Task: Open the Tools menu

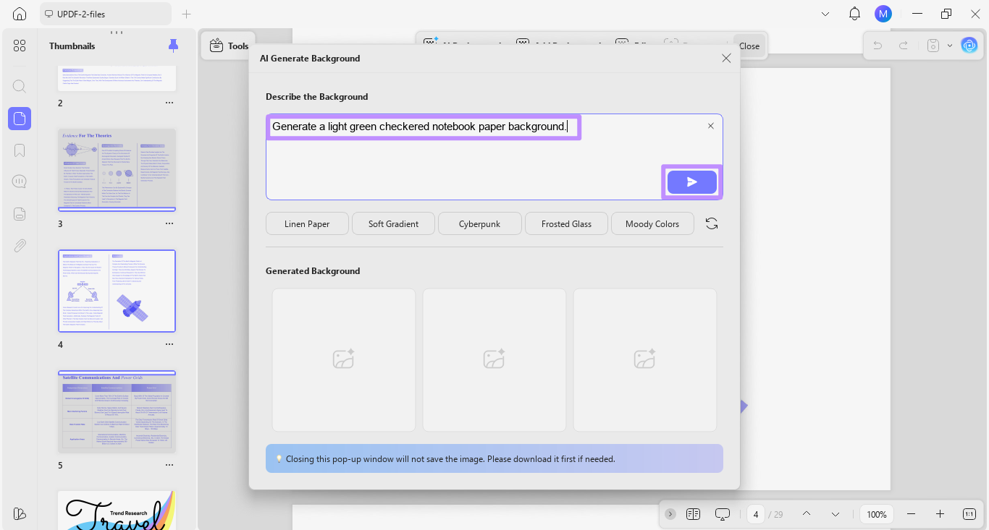Action: 229,46
